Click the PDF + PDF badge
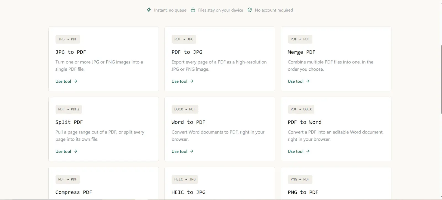The width and height of the screenshot is (442, 200). 300,39
